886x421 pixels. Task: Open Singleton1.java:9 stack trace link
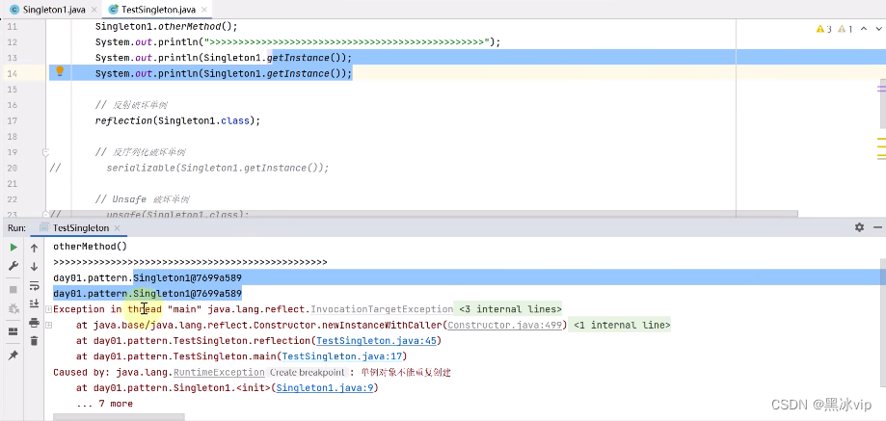tap(324, 388)
